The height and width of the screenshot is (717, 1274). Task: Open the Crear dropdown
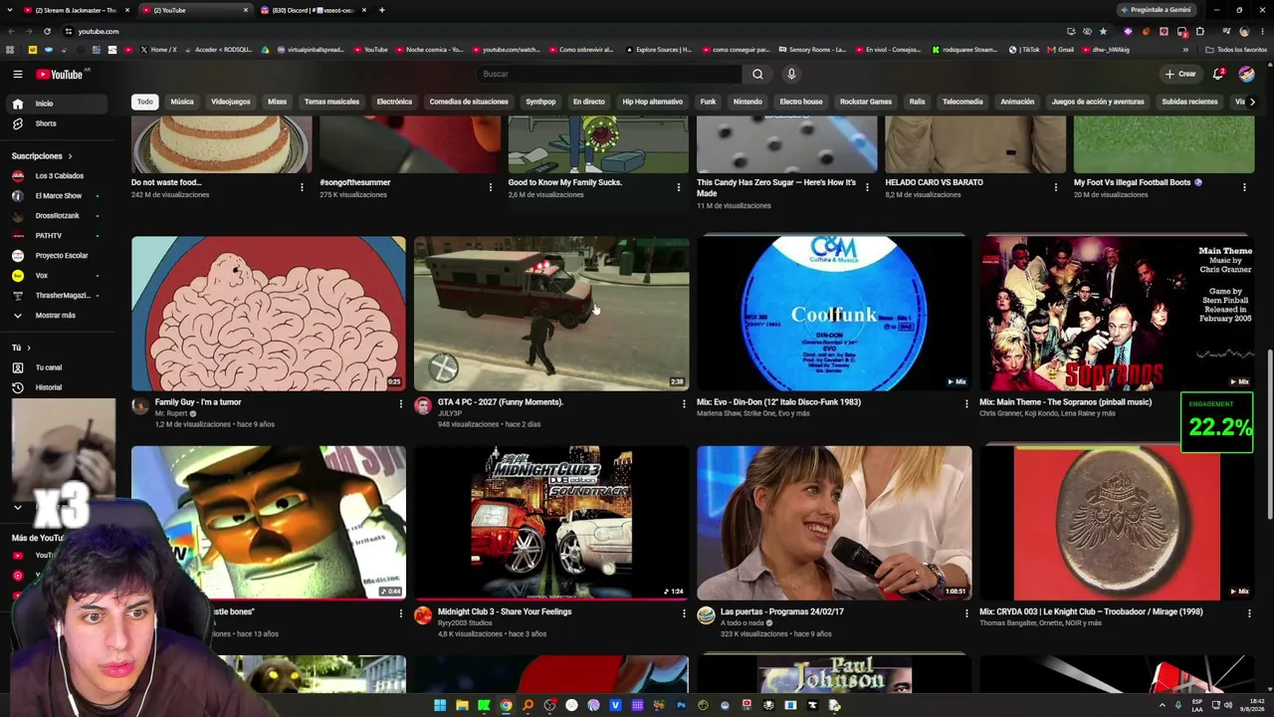tap(1180, 74)
